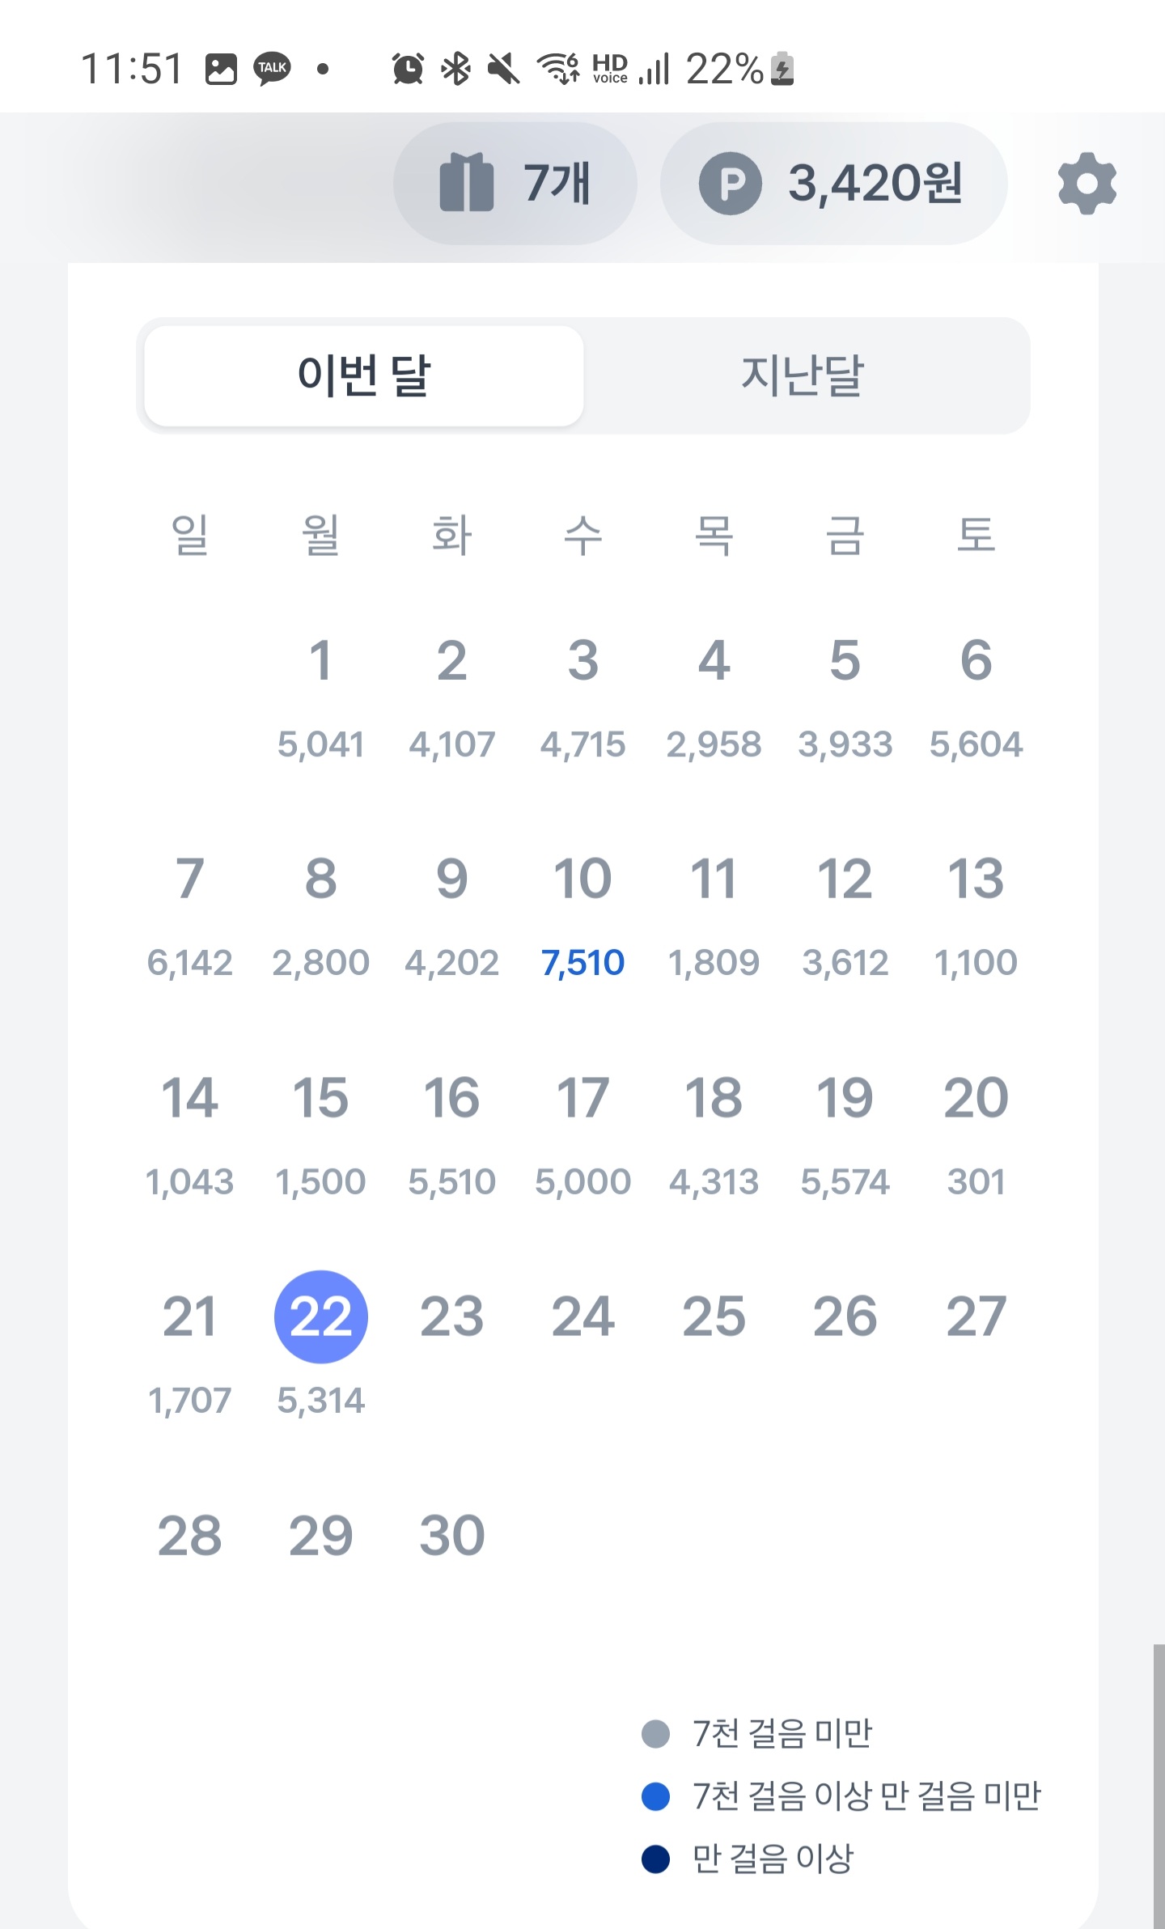Tap the gift box icon showing 7개
The height and width of the screenshot is (1929, 1165).
(466, 183)
